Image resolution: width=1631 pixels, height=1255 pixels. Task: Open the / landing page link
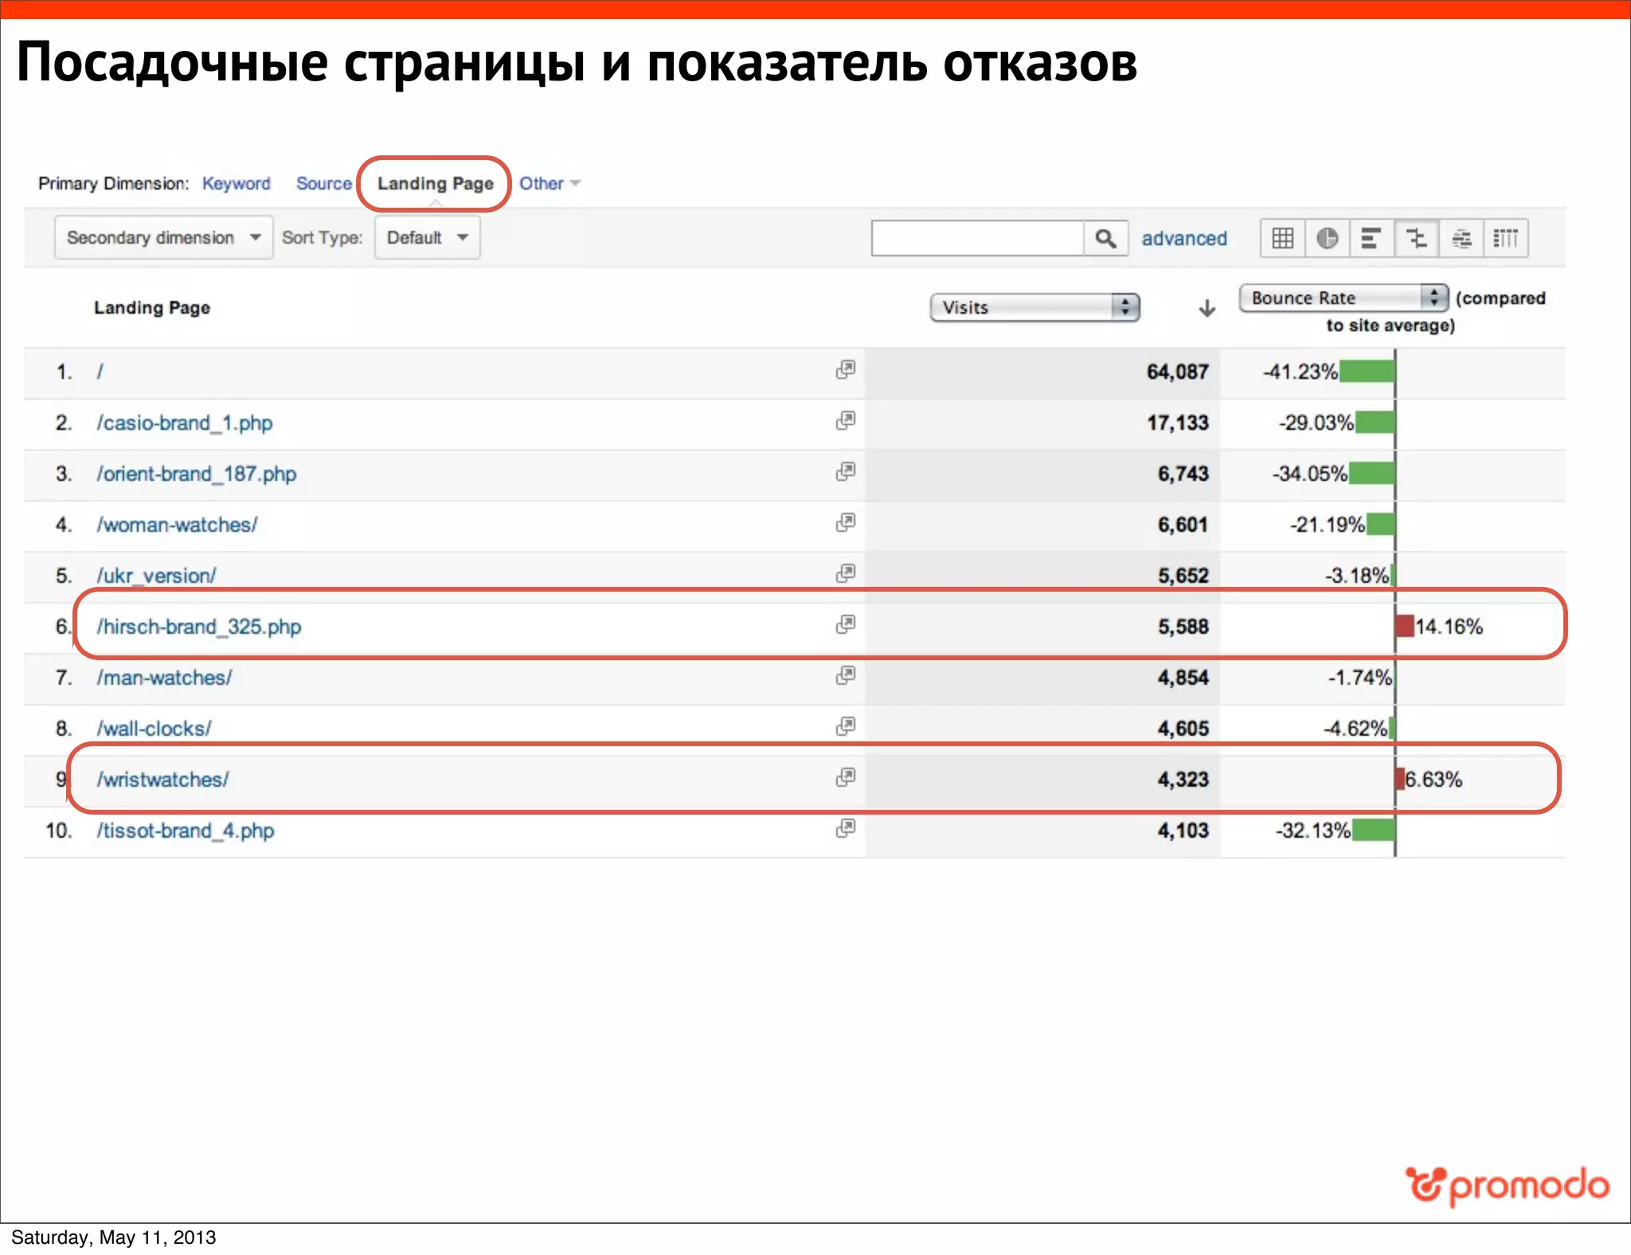tap(100, 372)
